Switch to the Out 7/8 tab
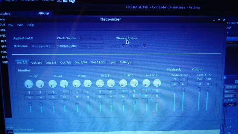This screenshot has height=134, width=238. point(65,63)
